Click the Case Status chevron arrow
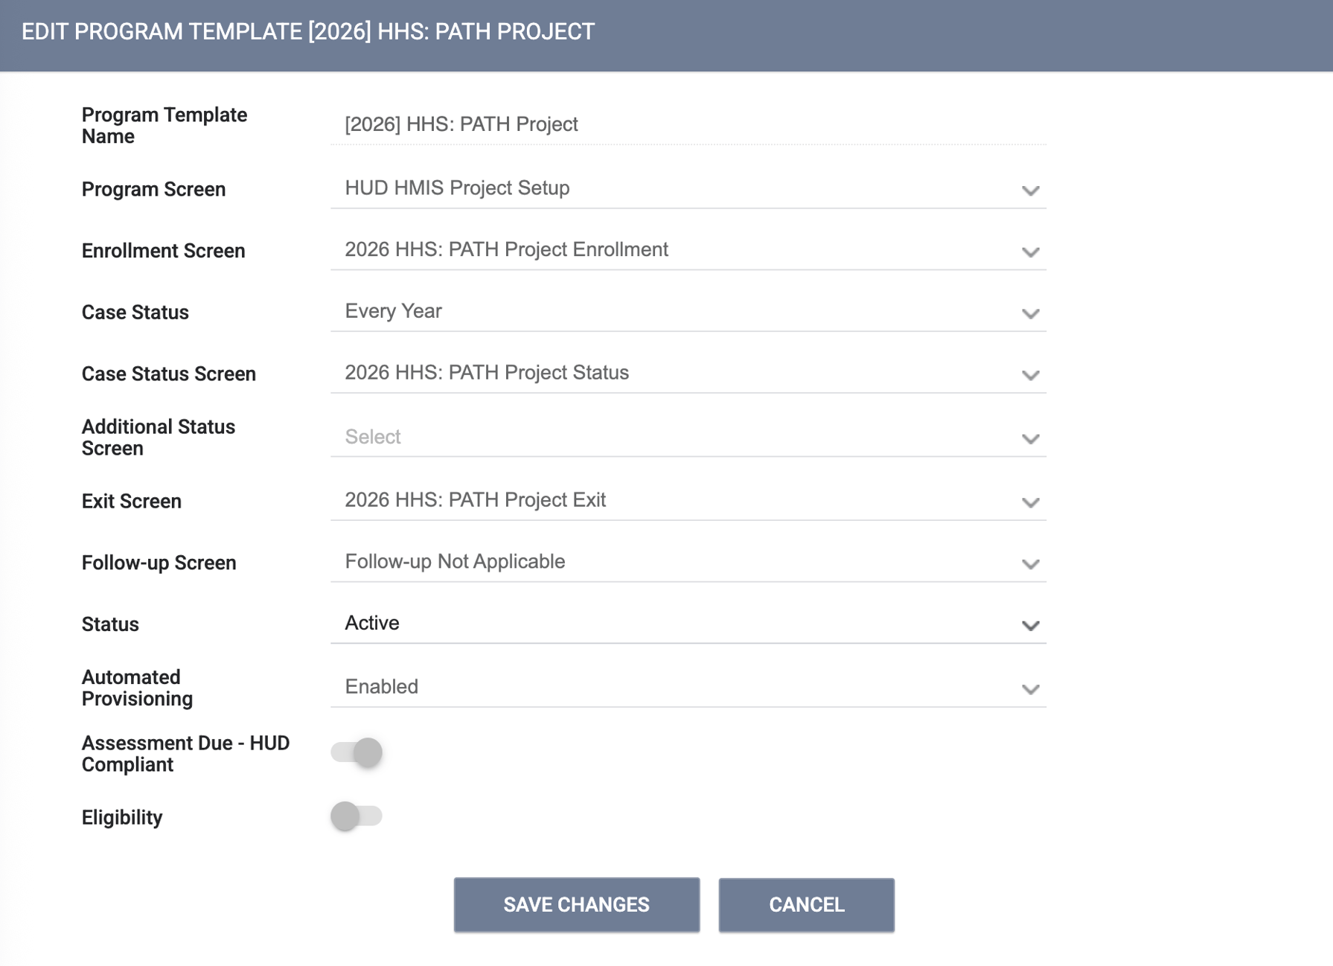 click(x=1030, y=313)
